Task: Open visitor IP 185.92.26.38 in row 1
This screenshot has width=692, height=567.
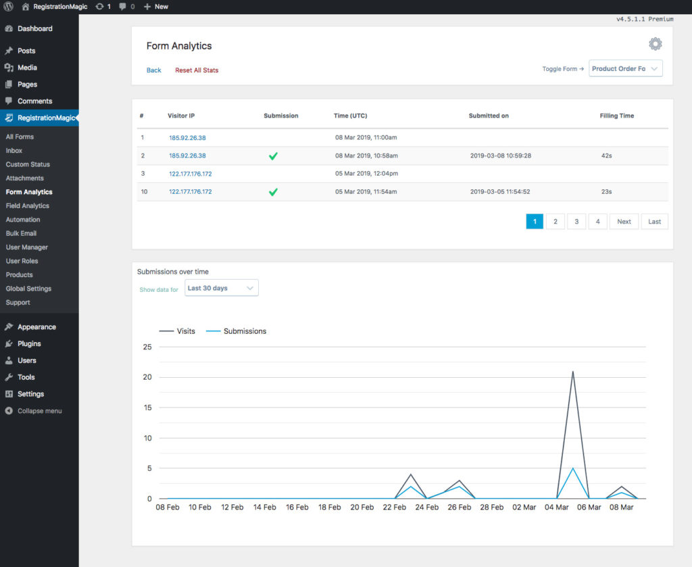Action: click(x=187, y=138)
